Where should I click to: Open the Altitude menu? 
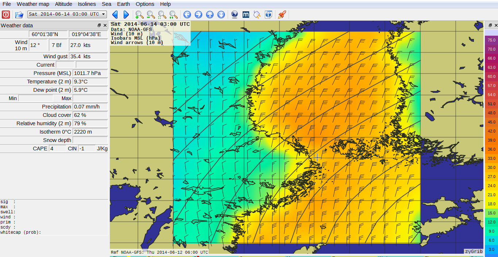[x=63, y=4]
